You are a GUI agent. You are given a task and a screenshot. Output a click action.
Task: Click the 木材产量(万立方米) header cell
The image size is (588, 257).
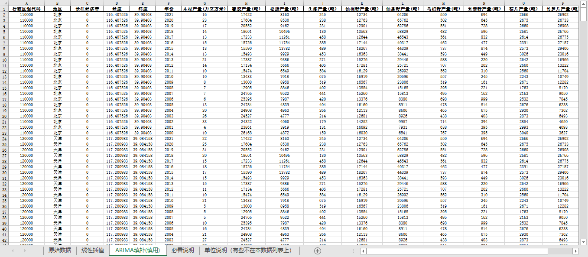click(205, 9)
